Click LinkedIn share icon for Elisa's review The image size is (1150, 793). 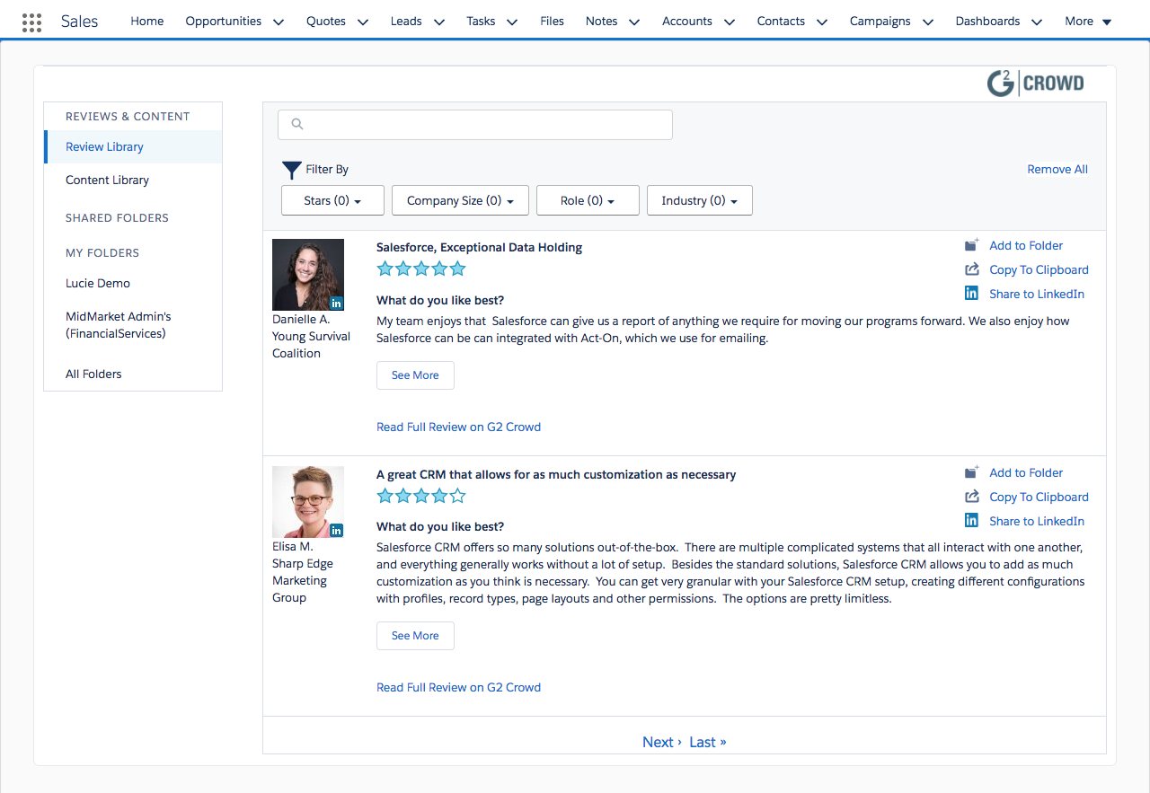point(971,520)
